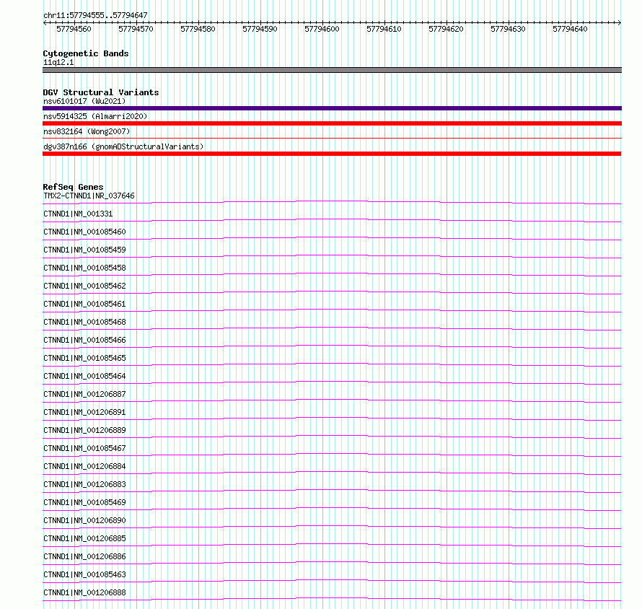Image resolution: width=642 pixels, height=609 pixels.
Task: Select transcript CTNND1|NM_001206888
Action: coord(84,592)
